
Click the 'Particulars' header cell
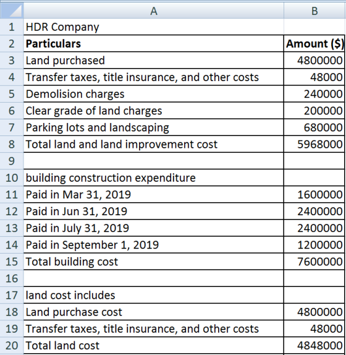point(154,43)
